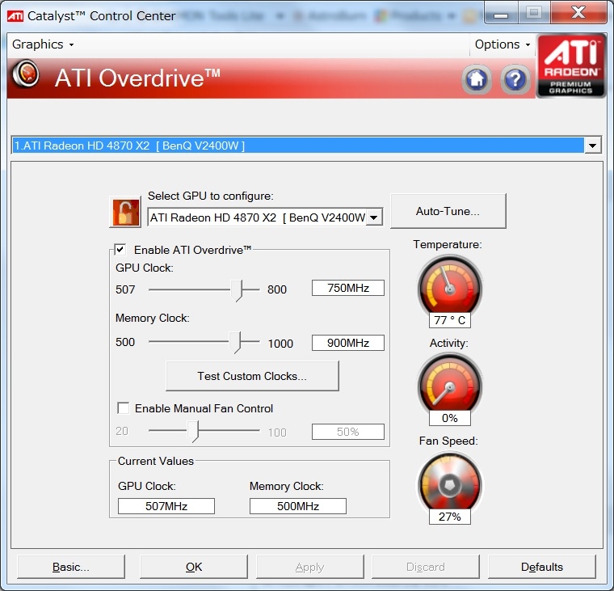Click the Discard button

pos(426,567)
